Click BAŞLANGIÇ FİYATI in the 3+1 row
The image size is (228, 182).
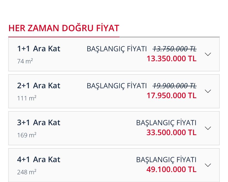(x=166, y=123)
